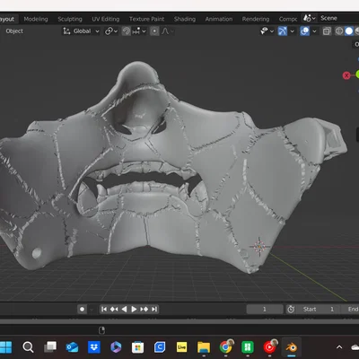Click the auto keying record button

point(82,309)
